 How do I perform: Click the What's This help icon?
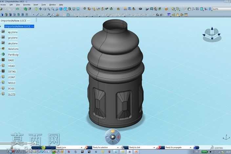point(30,9)
